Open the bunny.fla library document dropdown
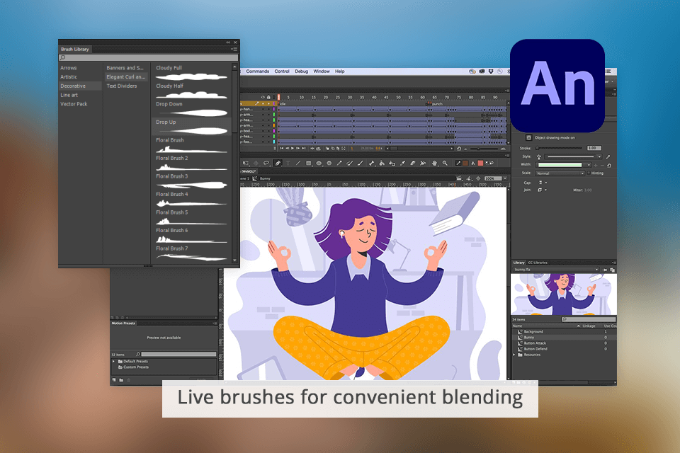Screen dimensions: 680x453 [556, 270]
